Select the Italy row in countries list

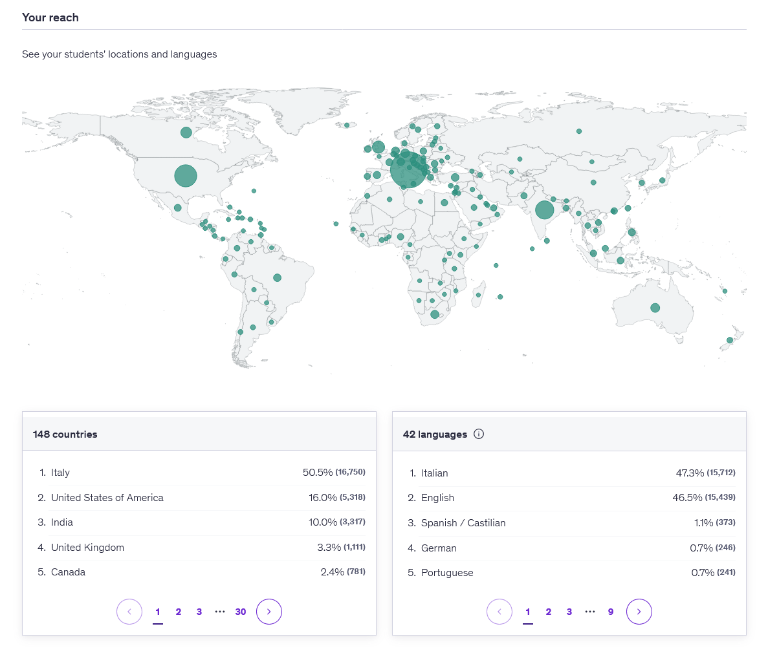[199, 473]
